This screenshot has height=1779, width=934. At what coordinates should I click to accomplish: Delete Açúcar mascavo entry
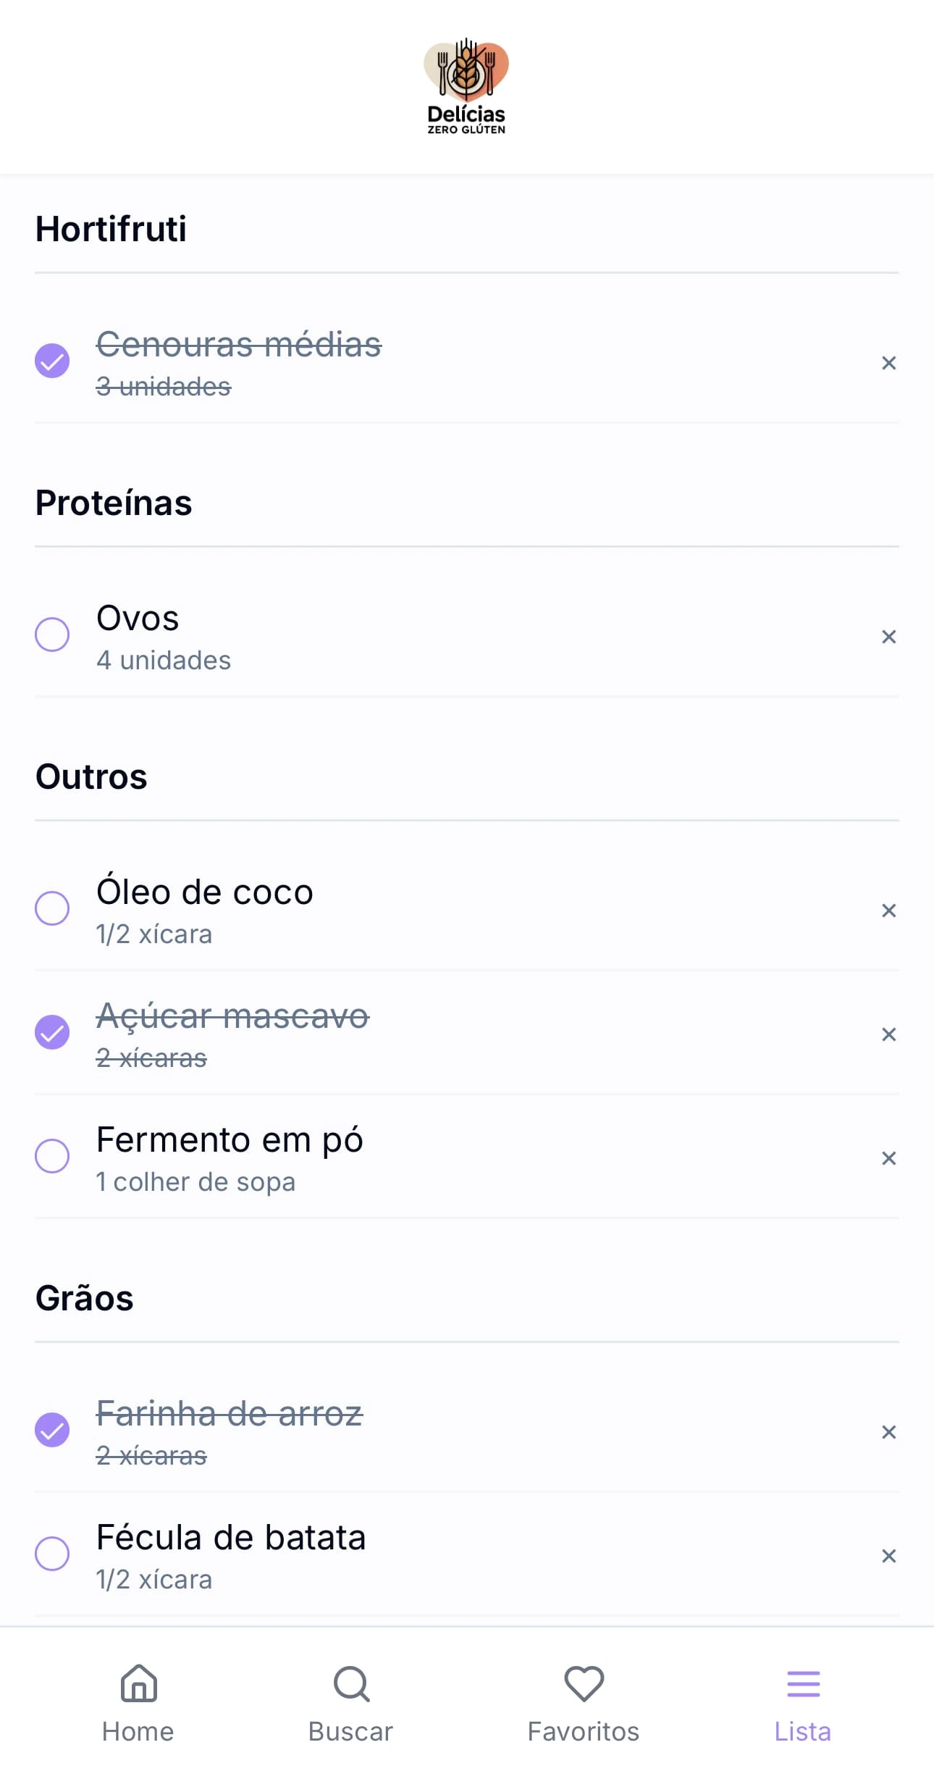click(x=888, y=1034)
